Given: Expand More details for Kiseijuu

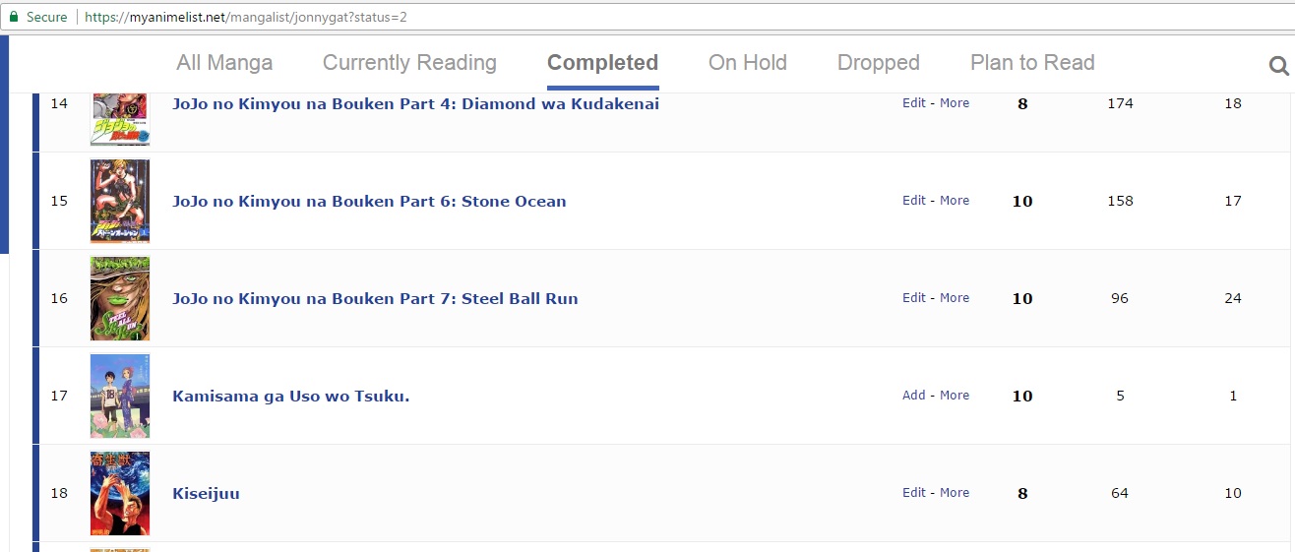Looking at the screenshot, I should point(955,493).
